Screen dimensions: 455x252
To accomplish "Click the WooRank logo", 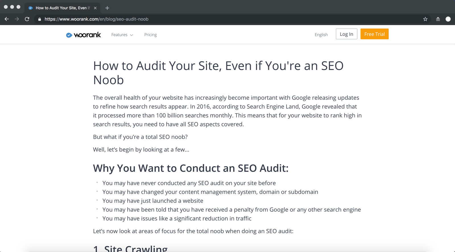I will tap(83, 35).
